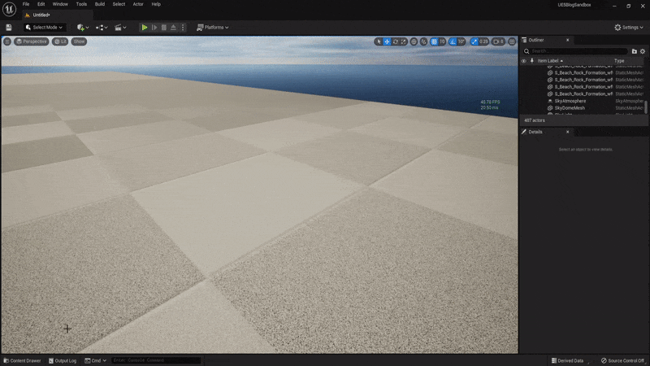Image resolution: width=650 pixels, height=366 pixels.
Task: Create new folder in Outliner
Action: point(634,51)
